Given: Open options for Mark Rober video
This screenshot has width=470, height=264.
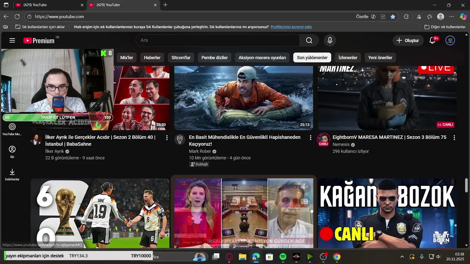Looking at the screenshot, I should [x=310, y=137].
